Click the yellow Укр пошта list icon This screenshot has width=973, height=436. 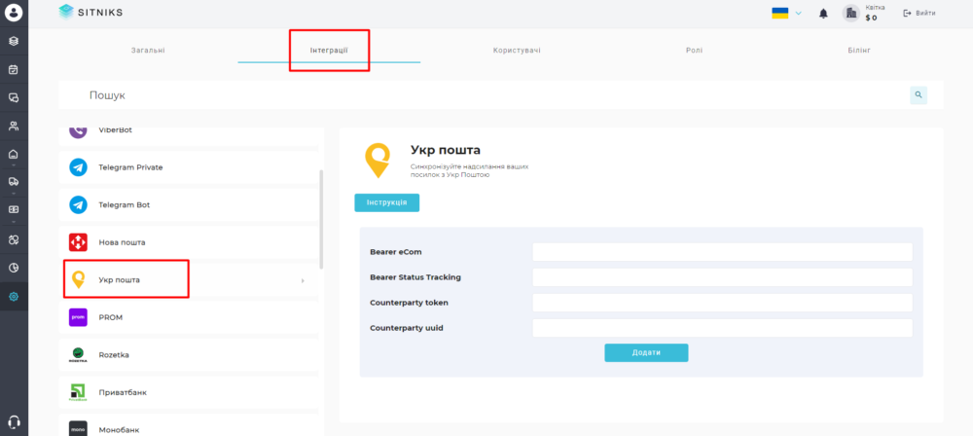point(78,280)
